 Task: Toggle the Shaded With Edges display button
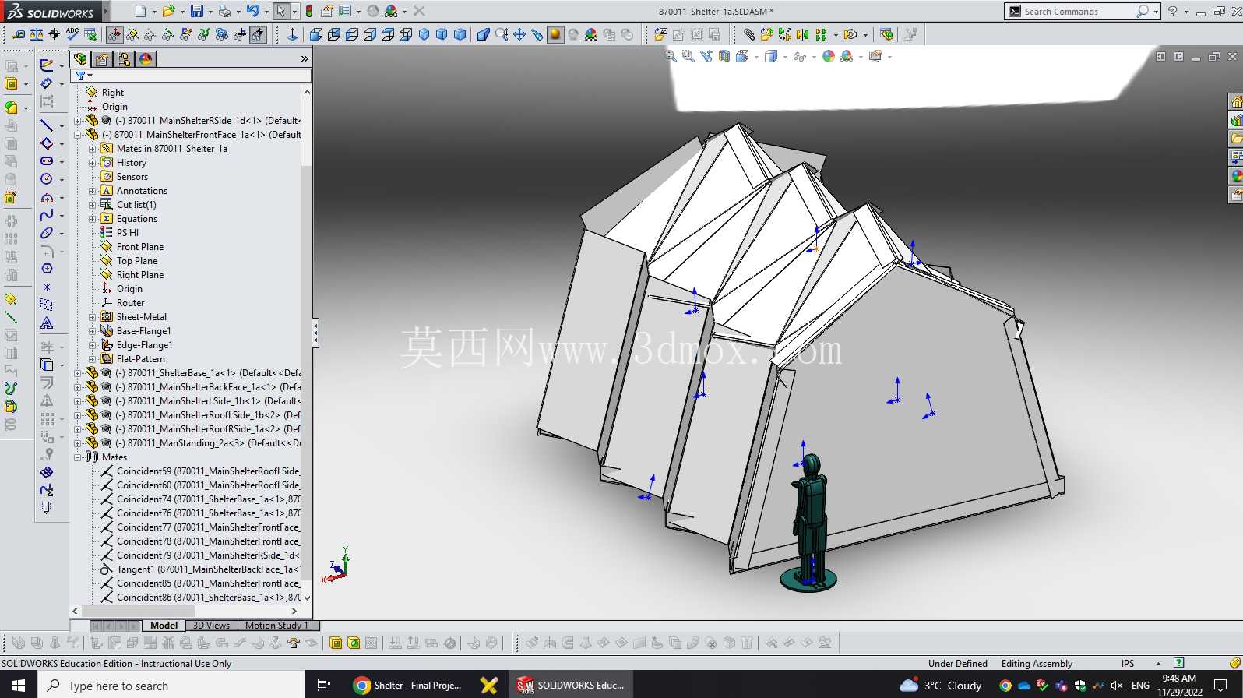click(x=555, y=34)
